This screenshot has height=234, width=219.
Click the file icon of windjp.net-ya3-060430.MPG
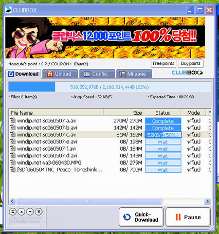point(13,163)
